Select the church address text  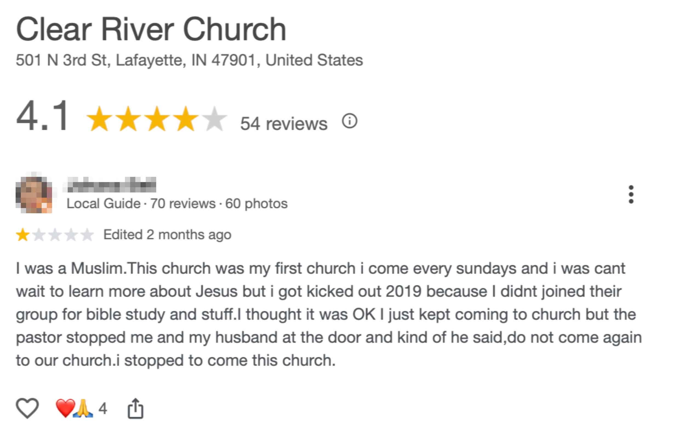point(189,60)
